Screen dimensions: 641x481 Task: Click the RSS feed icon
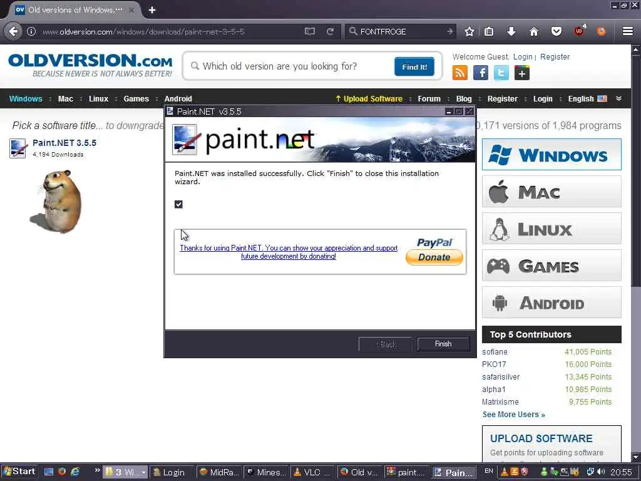point(460,73)
